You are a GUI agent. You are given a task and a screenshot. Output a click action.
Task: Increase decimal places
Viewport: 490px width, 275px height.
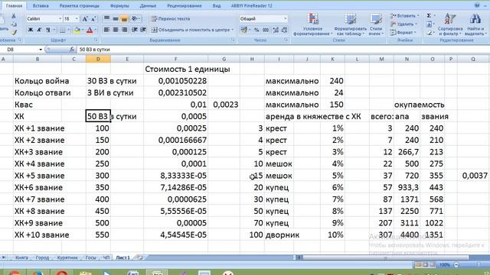[276, 30]
